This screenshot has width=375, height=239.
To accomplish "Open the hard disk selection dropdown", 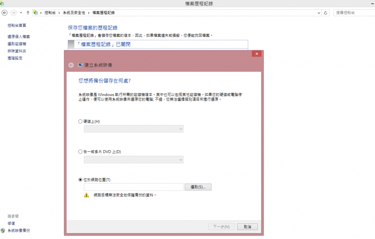I will (x=133, y=129).
